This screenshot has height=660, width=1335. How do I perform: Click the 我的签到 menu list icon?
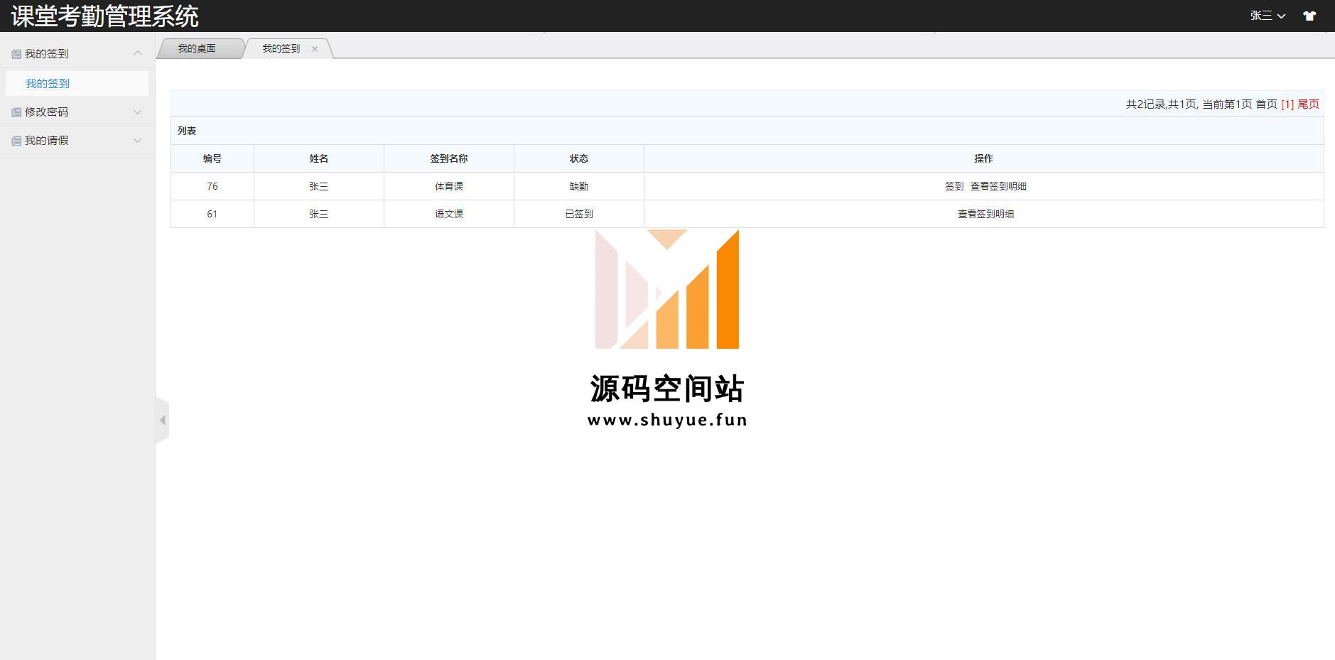(16, 54)
